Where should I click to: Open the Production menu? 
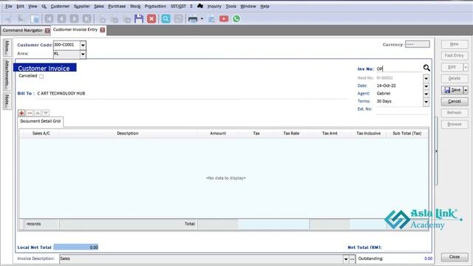(x=155, y=6)
